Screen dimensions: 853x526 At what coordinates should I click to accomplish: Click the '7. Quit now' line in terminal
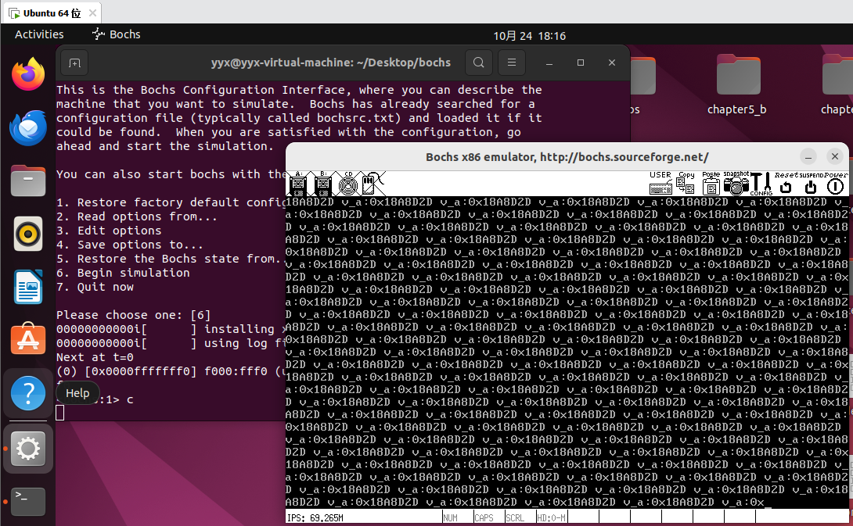pyautogui.click(x=95, y=287)
